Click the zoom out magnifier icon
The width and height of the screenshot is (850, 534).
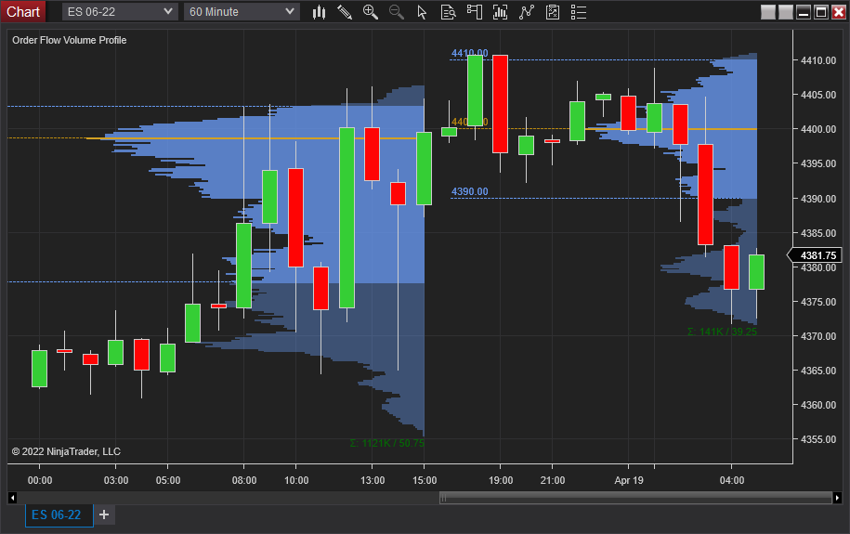[x=397, y=12]
